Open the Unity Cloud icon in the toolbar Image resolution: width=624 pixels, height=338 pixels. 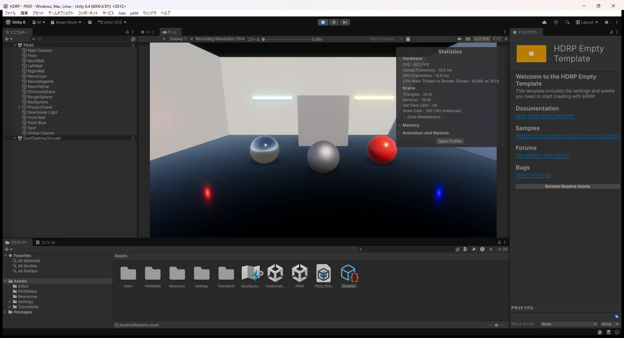544,22
